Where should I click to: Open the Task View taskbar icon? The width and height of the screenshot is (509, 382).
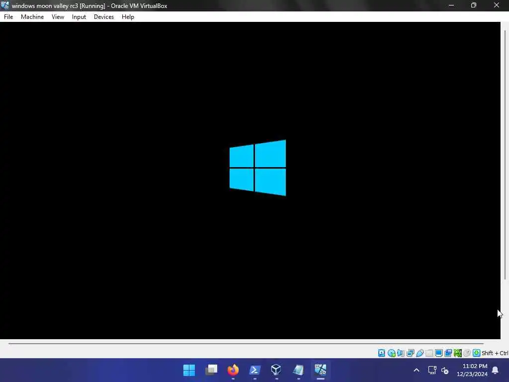[211, 370]
